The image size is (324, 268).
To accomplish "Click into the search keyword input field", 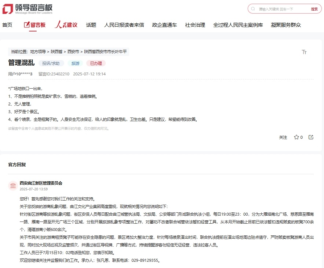I will 281,9.
